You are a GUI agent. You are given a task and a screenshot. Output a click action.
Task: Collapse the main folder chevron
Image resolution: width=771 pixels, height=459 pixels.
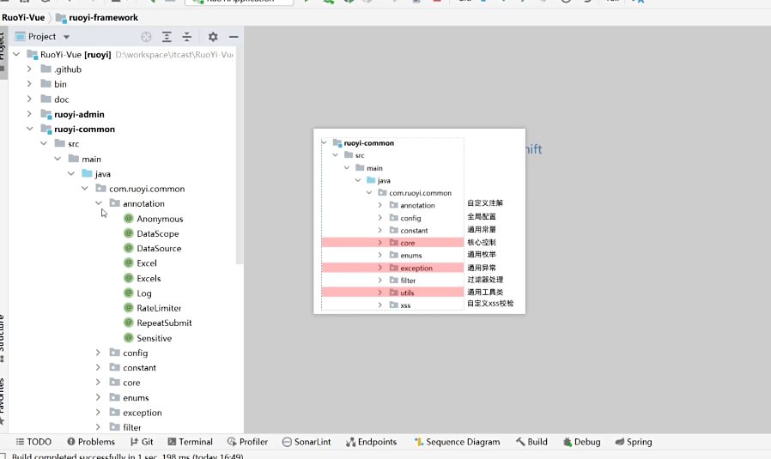(58, 159)
